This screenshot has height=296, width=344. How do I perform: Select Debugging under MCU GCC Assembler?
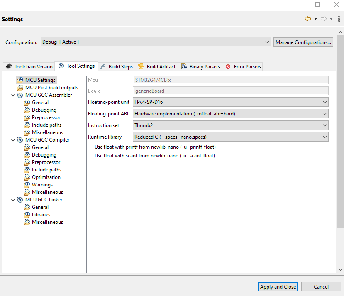[x=44, y=110]
